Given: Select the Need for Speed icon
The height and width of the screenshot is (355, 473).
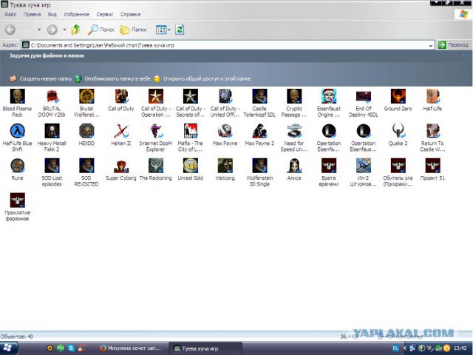Looking at the screenshot, I should click(294, 131).
